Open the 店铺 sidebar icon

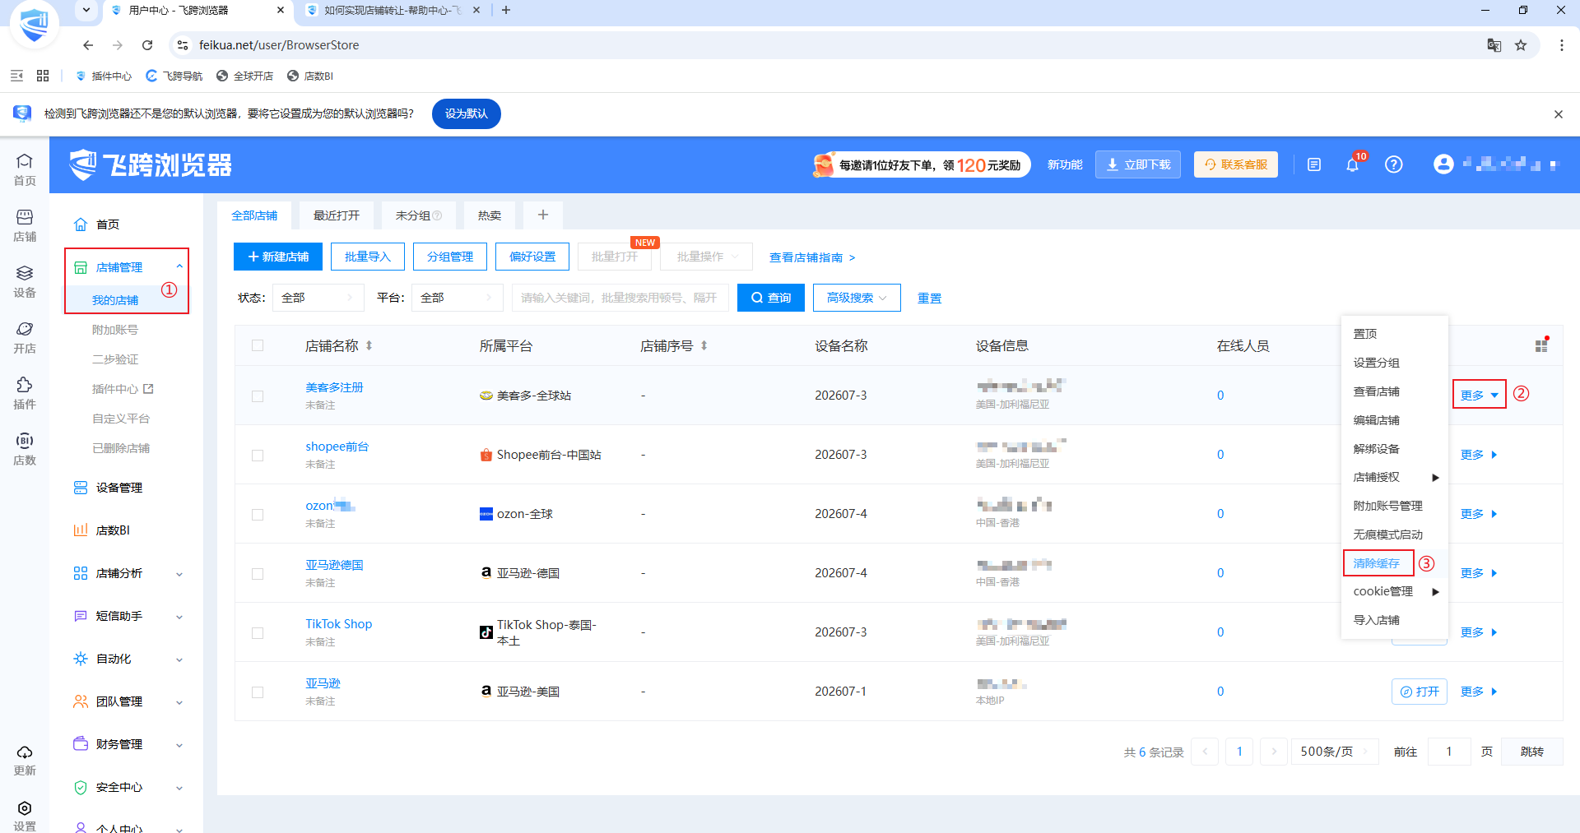coord(25,225)
